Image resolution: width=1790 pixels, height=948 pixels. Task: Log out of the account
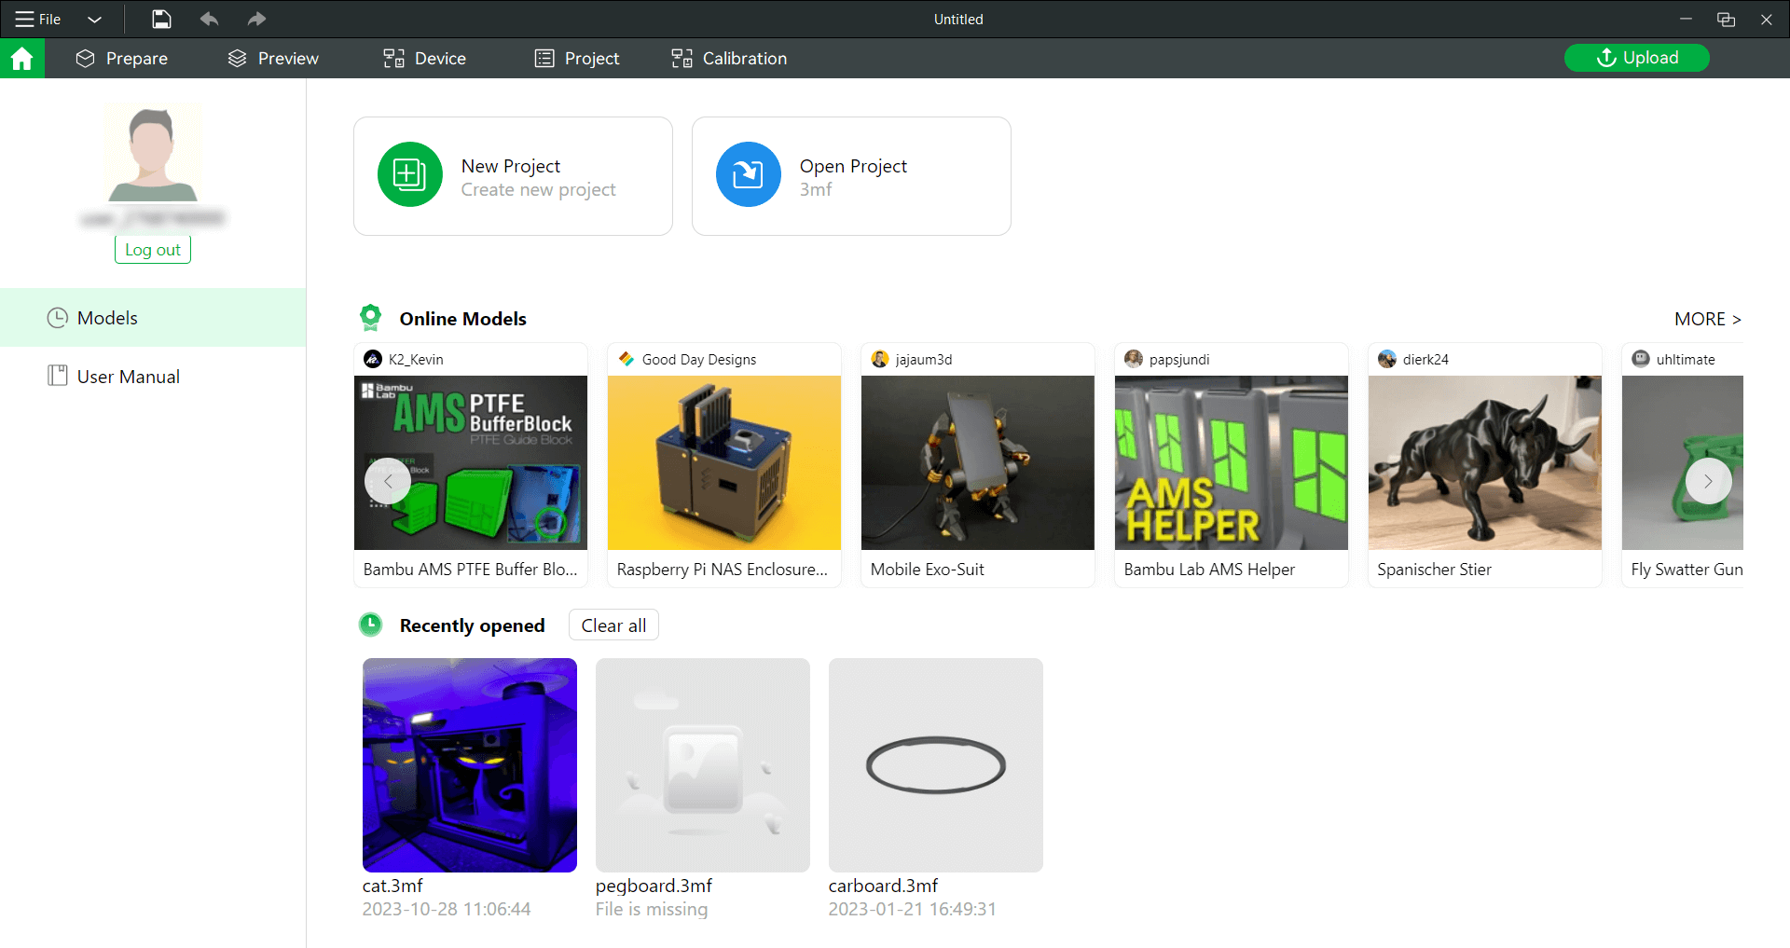point(153,250)
